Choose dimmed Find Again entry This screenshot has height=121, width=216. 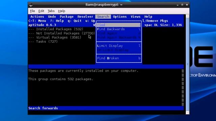click(x=119, y=33)
